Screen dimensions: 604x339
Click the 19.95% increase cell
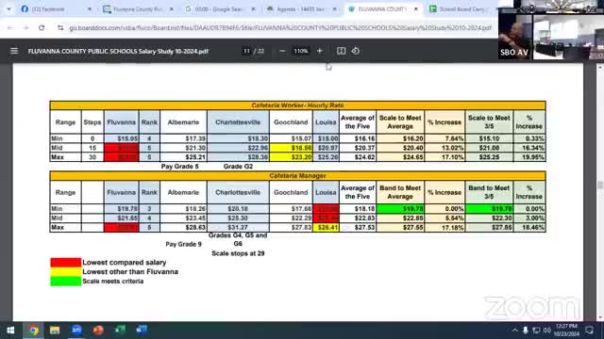528,157
